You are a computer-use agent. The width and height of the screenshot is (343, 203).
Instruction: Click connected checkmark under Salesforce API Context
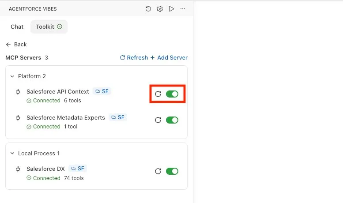pyautogui.click(x=29, y=101)
